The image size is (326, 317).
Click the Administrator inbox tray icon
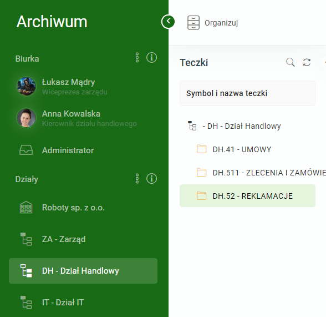point(26,150)
